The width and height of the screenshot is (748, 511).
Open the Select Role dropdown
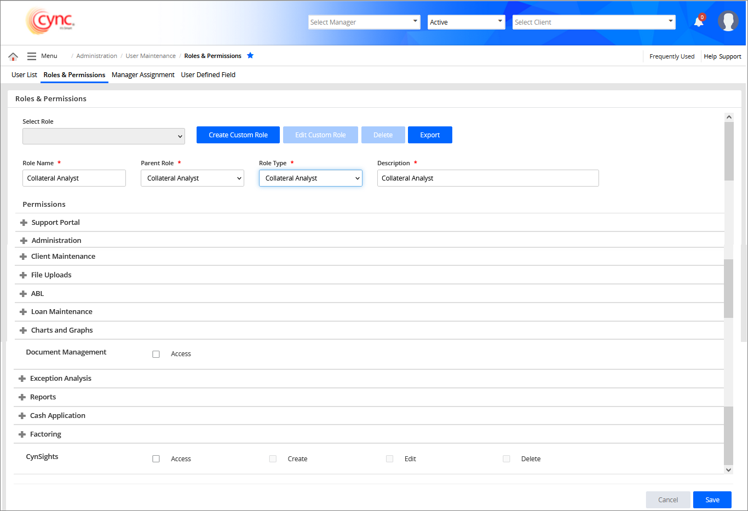pyautogui.click(x=103, y=136)
